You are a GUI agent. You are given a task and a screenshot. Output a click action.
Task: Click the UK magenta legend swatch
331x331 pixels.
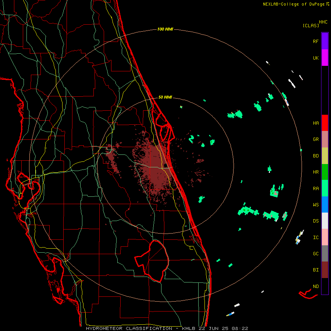point(325,58)
